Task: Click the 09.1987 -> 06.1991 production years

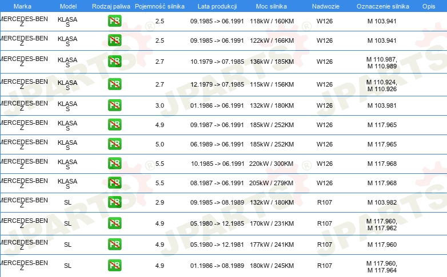Action: click(x=217, y=125)
